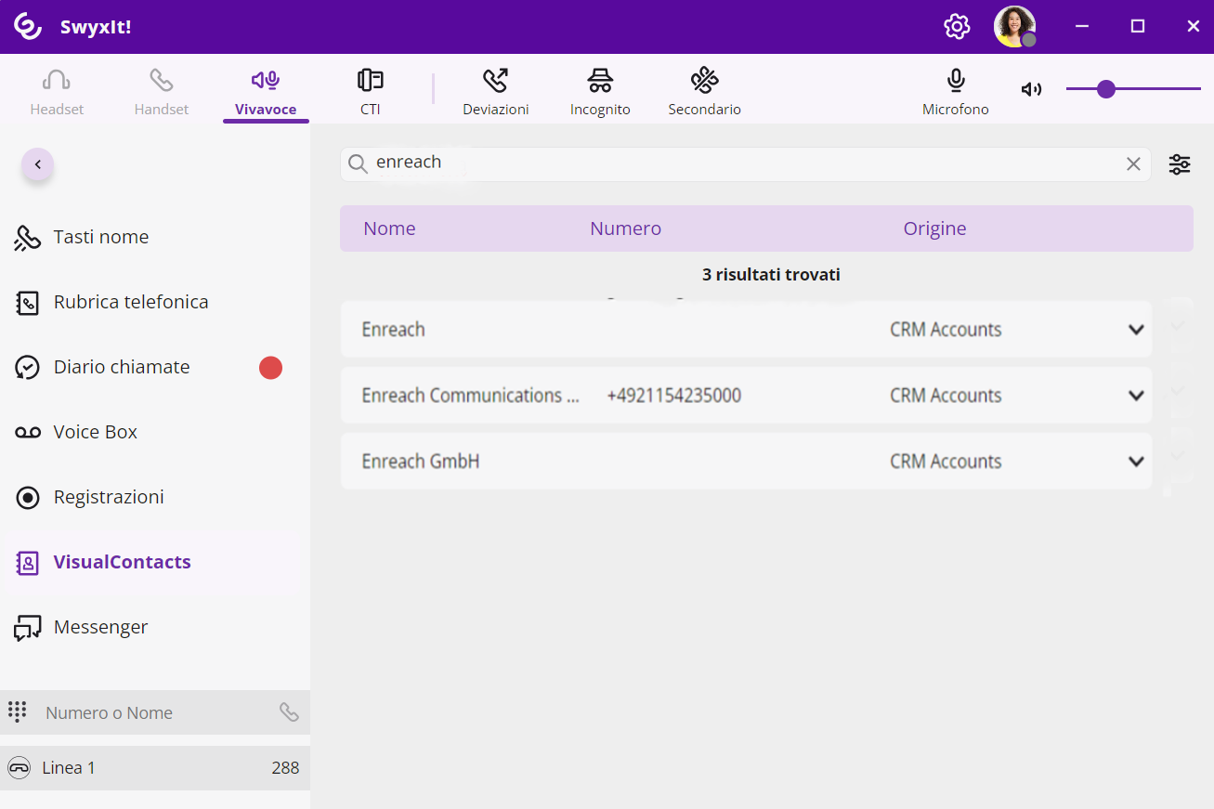This screenshot has width=1214, height=809.
Task: Expand Enreach Communications row chevron
Action: [1136, 396]
